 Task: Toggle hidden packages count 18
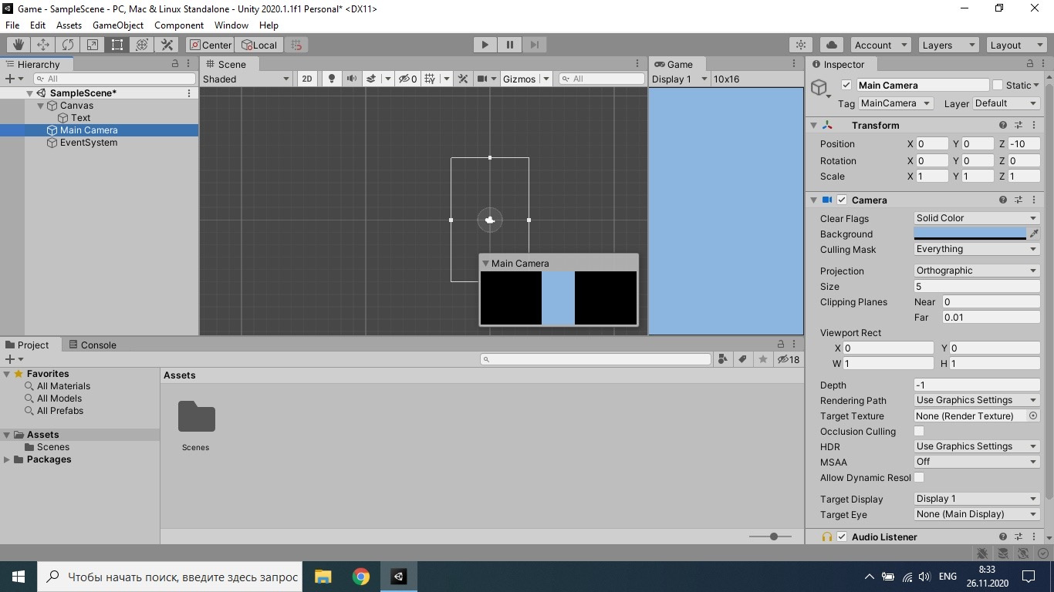789,359
